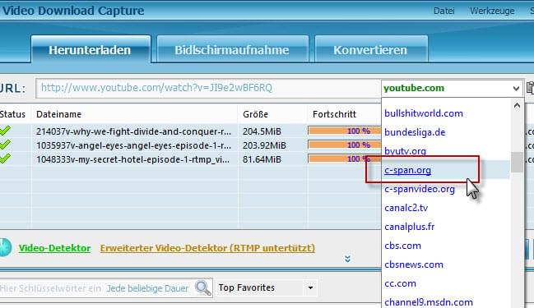Switch to the Herunterladen tab
534x308 pixels.
coord(91,49)
